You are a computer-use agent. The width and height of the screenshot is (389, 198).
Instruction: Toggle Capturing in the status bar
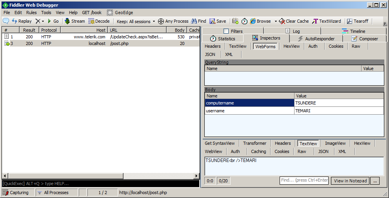click(16, 193)
